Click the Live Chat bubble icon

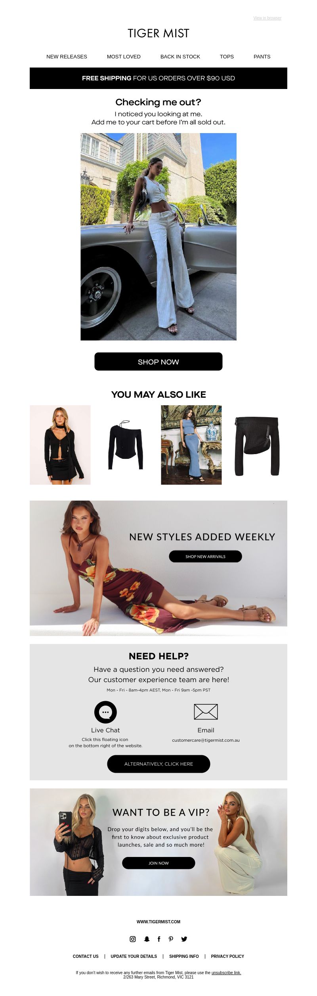[105, 712]
